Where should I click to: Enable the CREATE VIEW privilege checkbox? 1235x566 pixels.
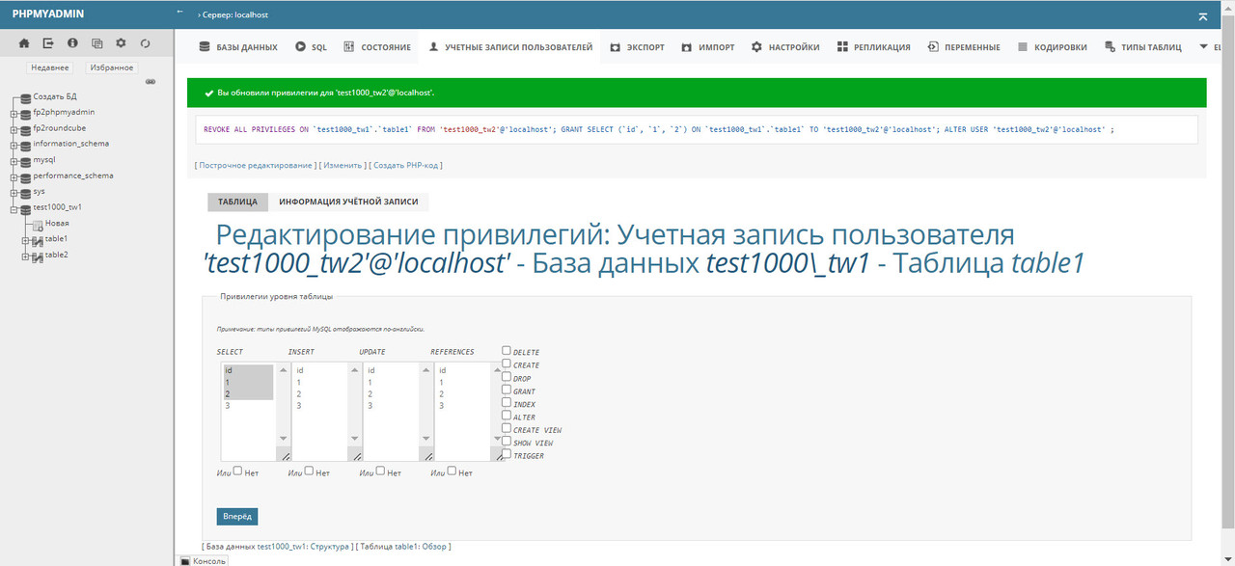coord(507,428)
